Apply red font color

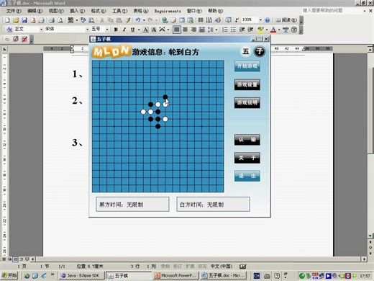click(273, 30)
